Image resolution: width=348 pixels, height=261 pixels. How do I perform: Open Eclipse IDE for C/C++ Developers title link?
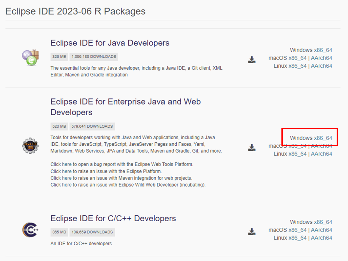[x=113, y=218]
